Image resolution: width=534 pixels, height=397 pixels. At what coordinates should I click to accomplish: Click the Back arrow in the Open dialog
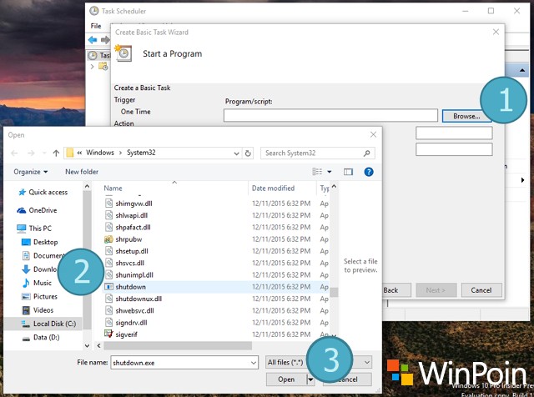pos(14,153)
